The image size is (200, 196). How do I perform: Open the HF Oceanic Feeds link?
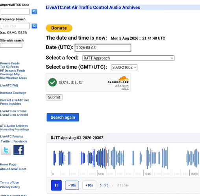coord(13,71)
